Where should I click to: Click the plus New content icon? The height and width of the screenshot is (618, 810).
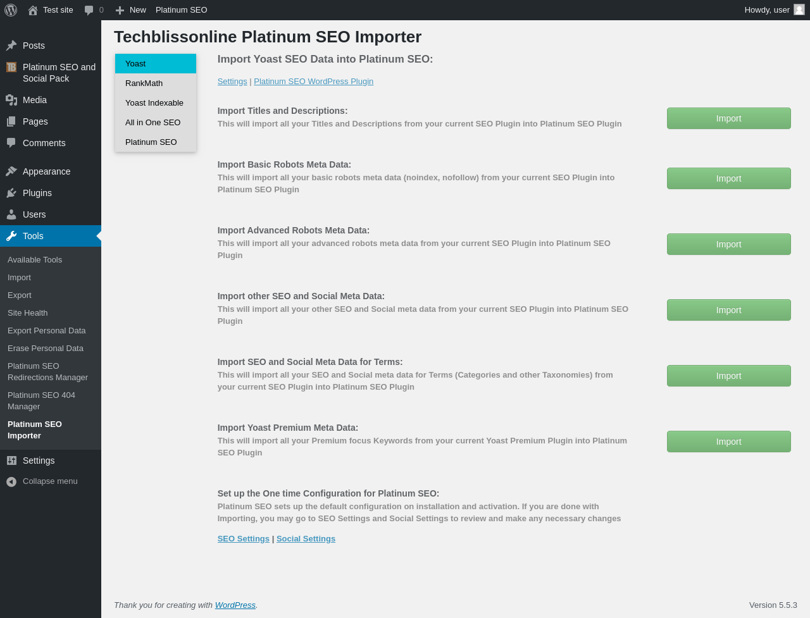click(x=120, y=10)
